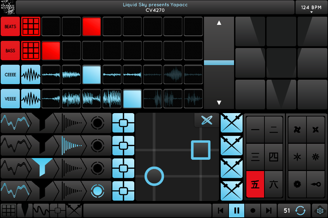Click third crossed swords button

click(232, 168)
